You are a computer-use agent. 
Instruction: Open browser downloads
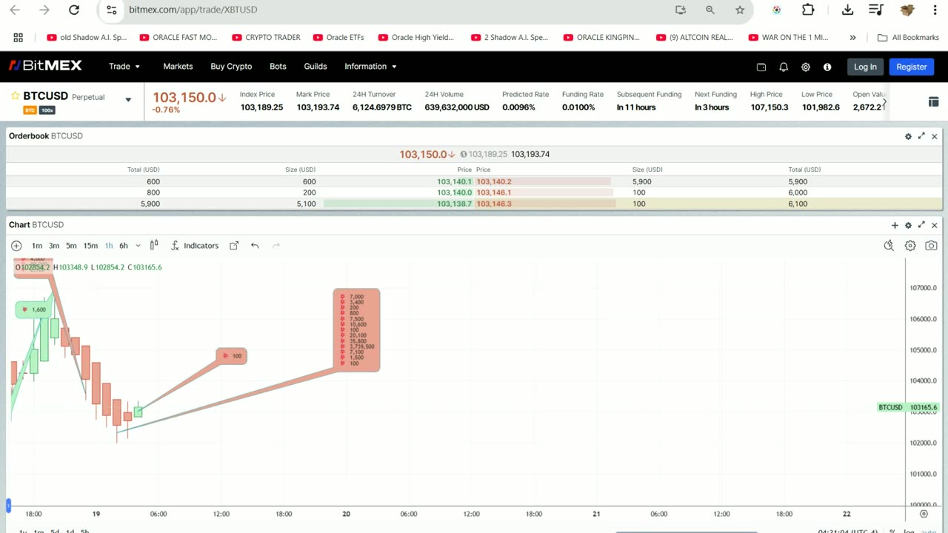pyautogui.click(x=848, y=10)
